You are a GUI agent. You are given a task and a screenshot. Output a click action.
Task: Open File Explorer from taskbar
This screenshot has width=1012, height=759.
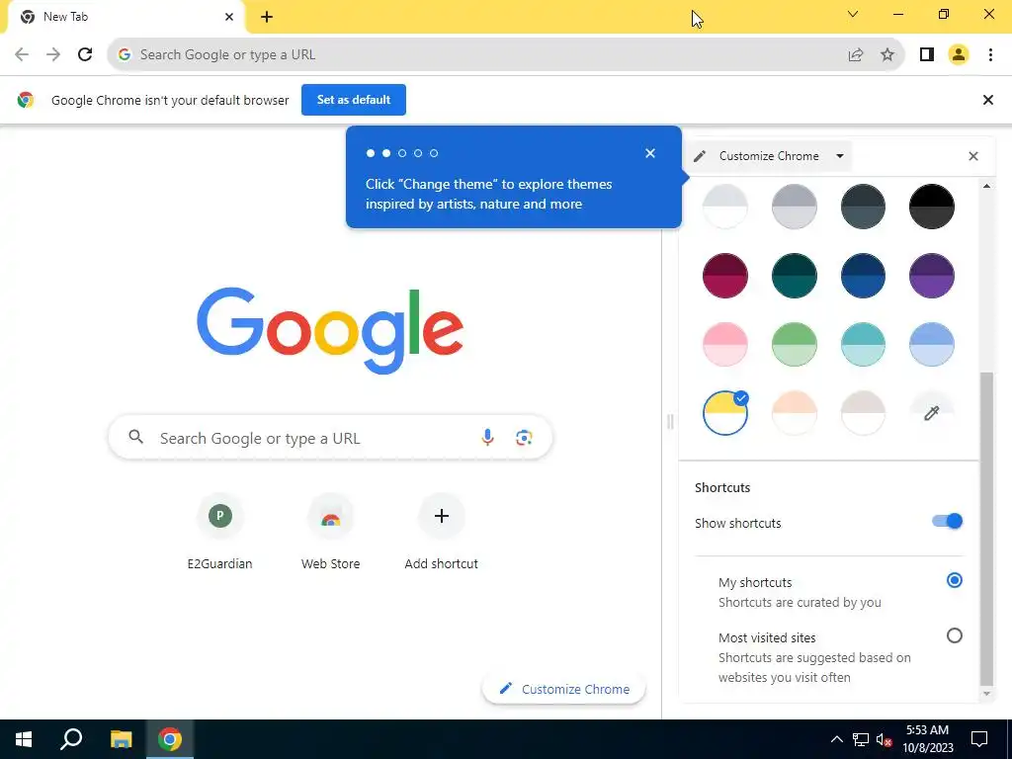coord(121,739)
